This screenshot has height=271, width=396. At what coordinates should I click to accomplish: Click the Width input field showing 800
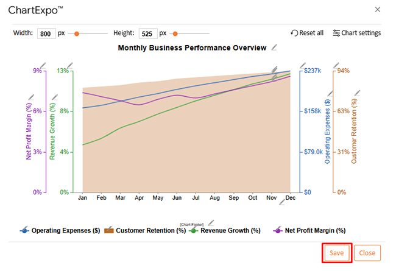46,33
